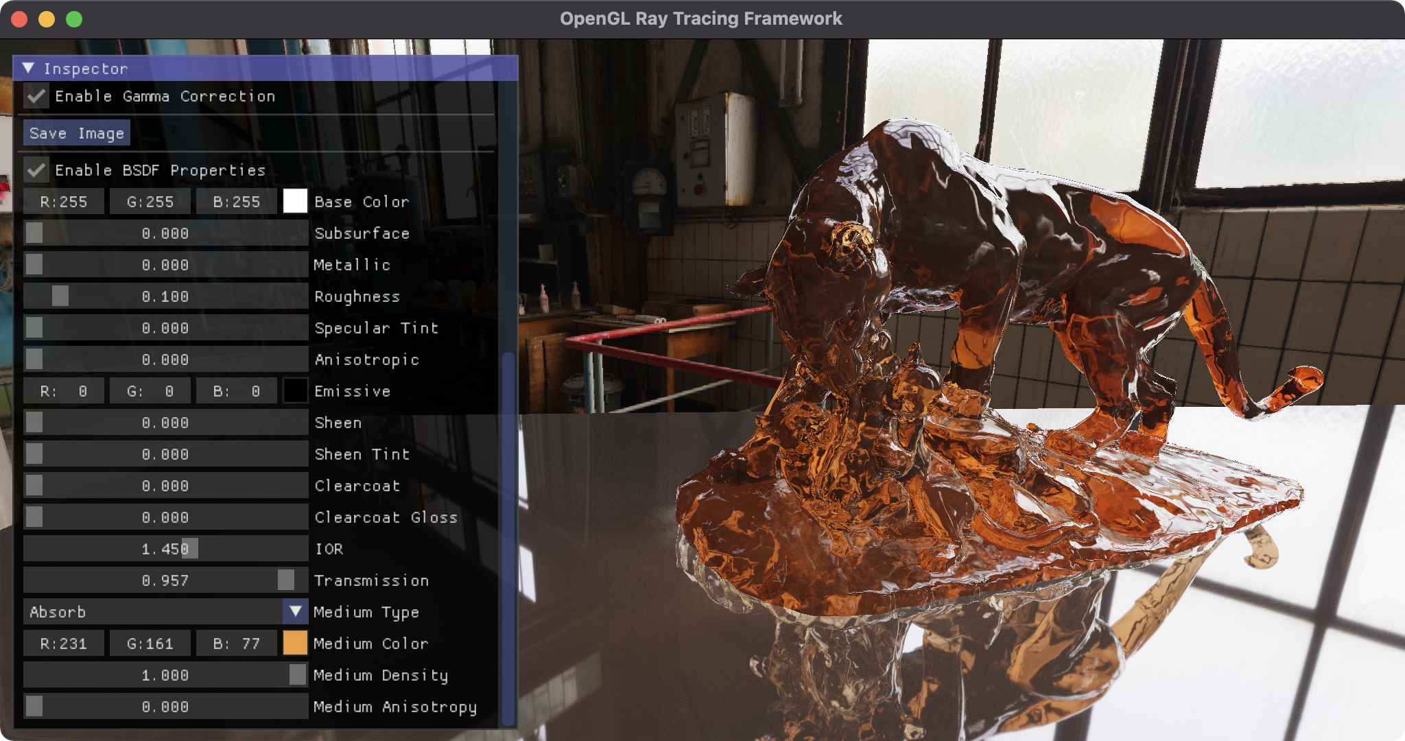Select the Absorb medium type combo box
The image size is (1405, 741).
[x=152, y=611]
